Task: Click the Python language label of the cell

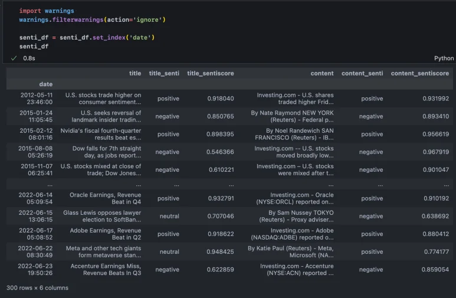Action: pos(444,58)
